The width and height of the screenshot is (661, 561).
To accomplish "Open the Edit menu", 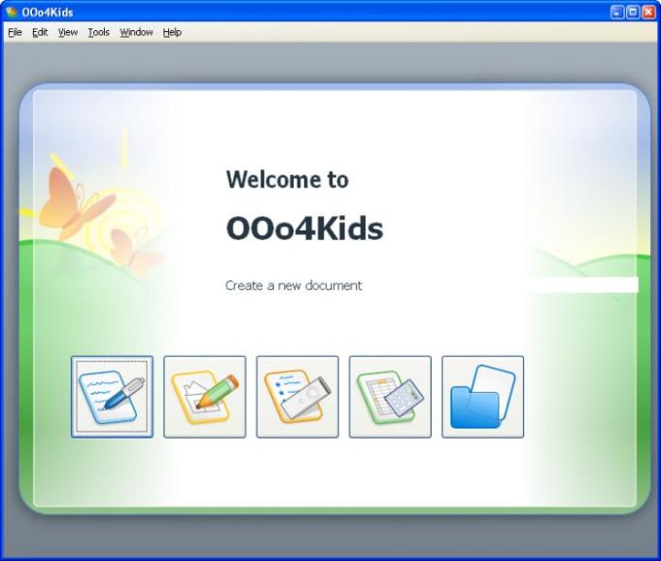I will coord(40,32).
